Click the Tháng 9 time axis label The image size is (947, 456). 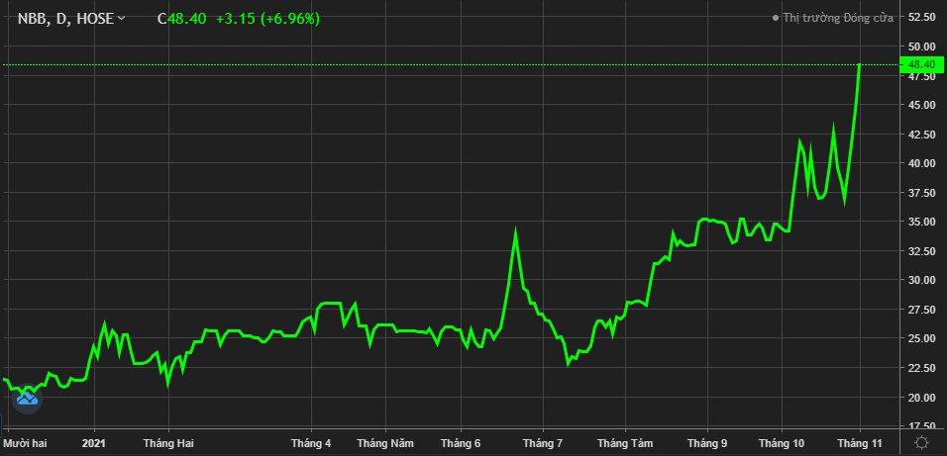click(x=706, y=443)
